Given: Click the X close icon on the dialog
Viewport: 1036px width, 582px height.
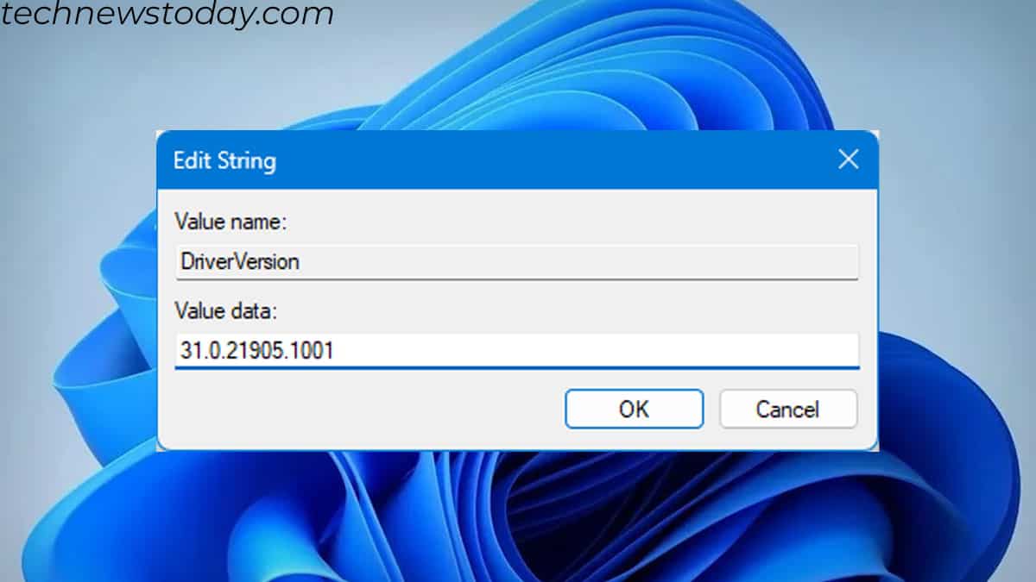Looking at the screenshot, I should point(848,159).
